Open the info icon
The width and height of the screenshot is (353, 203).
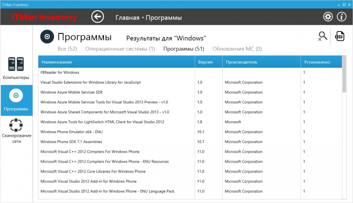[x=342, y=16]
